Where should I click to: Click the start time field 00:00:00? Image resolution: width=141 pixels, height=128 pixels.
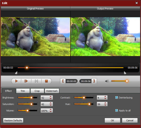pos(72,81)
